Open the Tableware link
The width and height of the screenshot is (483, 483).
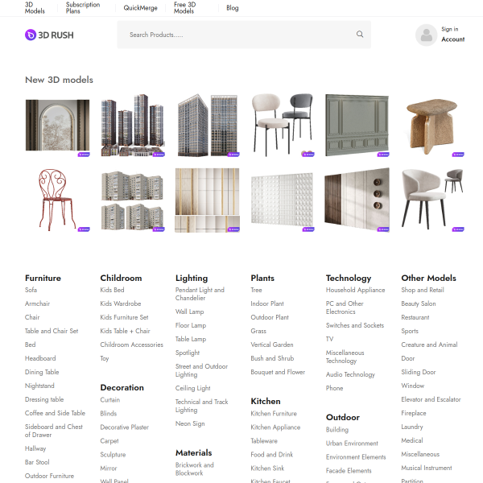click(264, 441)
